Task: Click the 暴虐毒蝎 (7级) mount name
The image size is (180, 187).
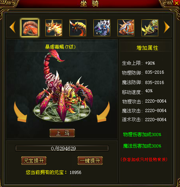Action: [60, 47]
